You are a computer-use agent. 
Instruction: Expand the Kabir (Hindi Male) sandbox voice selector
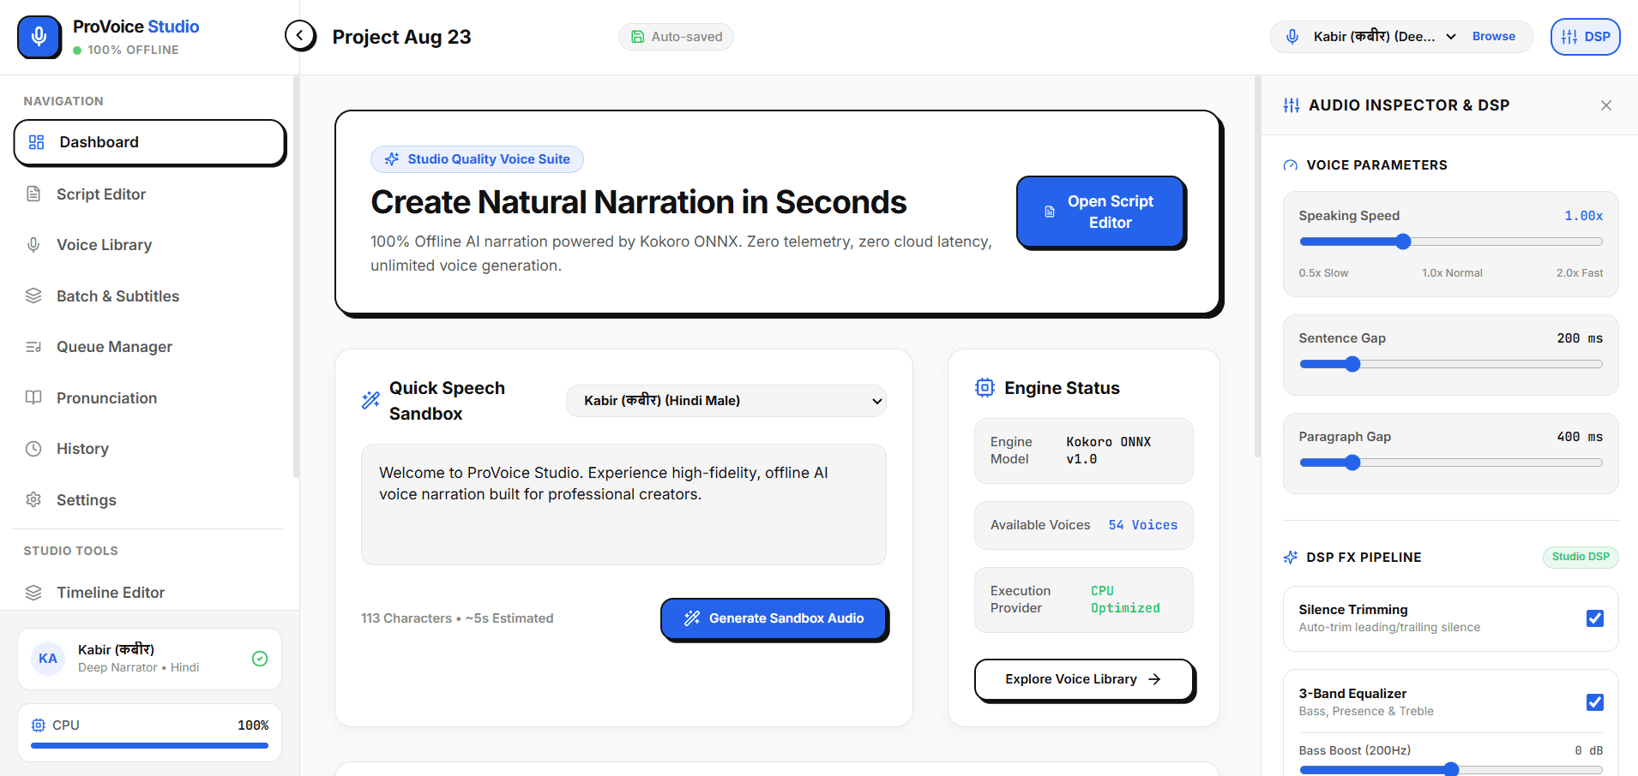tap(726, 401)
